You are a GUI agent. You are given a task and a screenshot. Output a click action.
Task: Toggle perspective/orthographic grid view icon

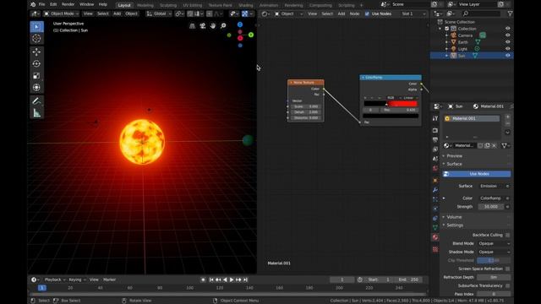192,26
